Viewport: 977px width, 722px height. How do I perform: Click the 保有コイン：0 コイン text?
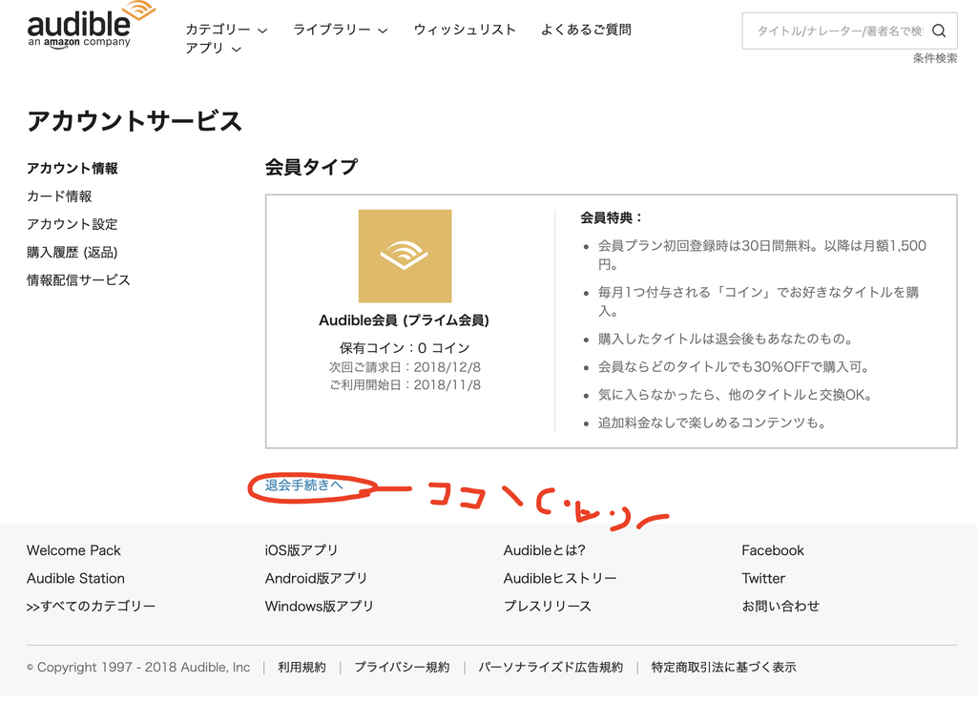405,347
